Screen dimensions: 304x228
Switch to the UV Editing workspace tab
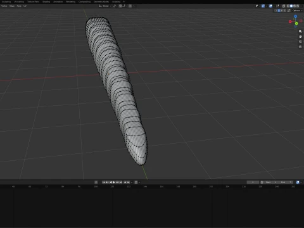pos(19,2)
